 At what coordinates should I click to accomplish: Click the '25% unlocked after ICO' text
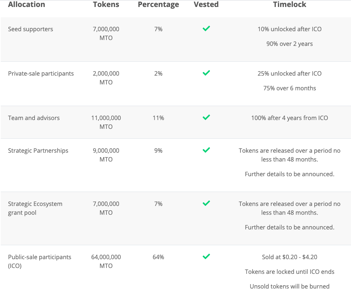pyautogui.click(x=289, y=73)
